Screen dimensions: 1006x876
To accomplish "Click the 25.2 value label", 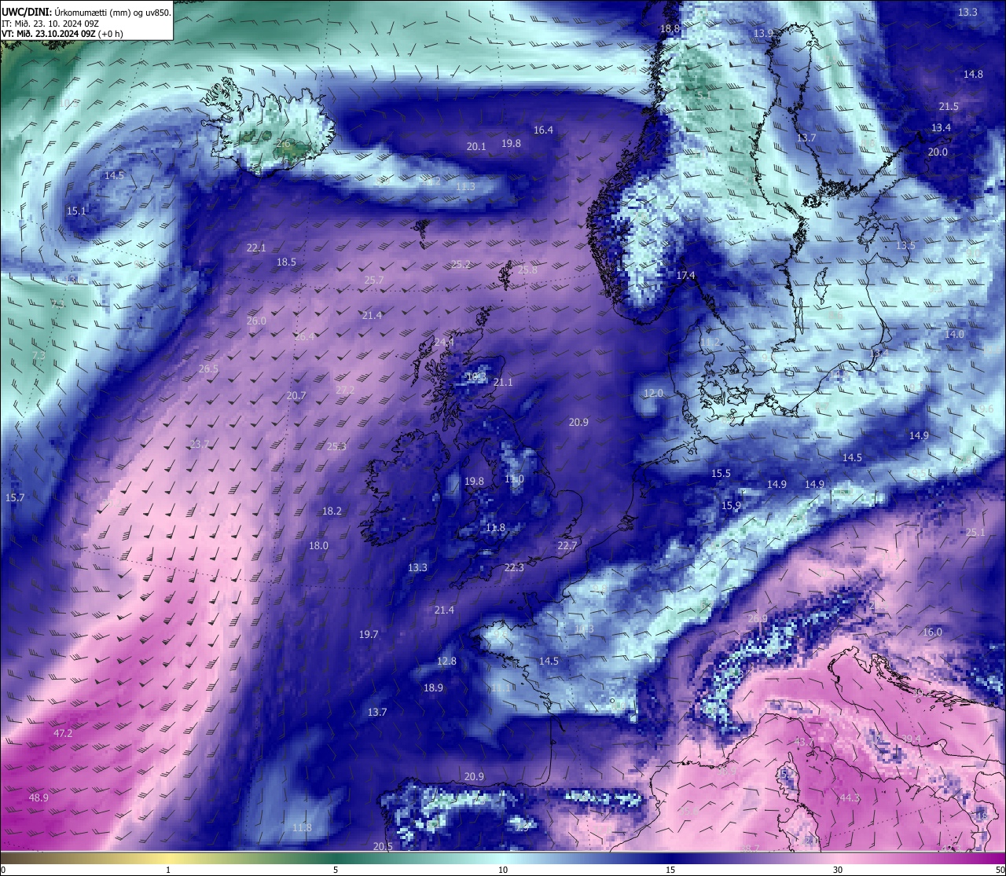I will click(461, 264).
